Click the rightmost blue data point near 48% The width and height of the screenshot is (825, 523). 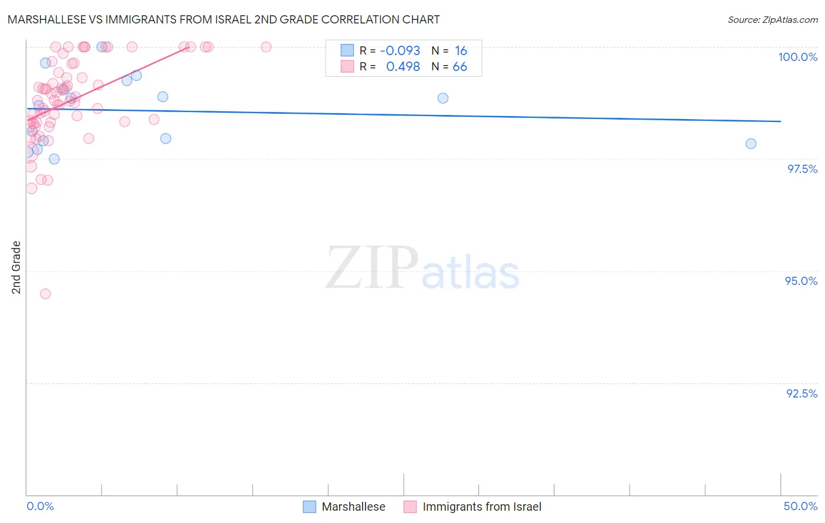pyautogui.click(x=751, y=144)
